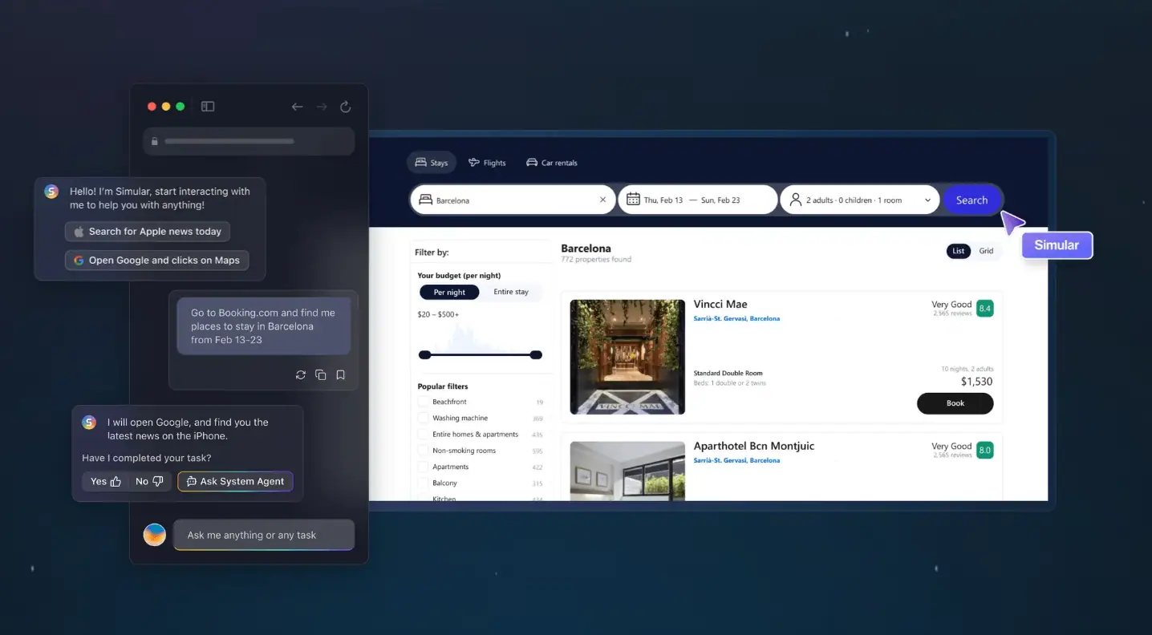This screenshot has width=1152, height=635.
Task: Enable Entire homes & apartments filter
Action: pyautogui.click(x=423, y=435)
